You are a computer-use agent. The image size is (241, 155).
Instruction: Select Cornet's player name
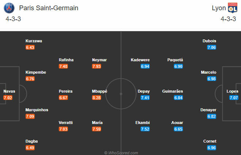pos(210,141)
